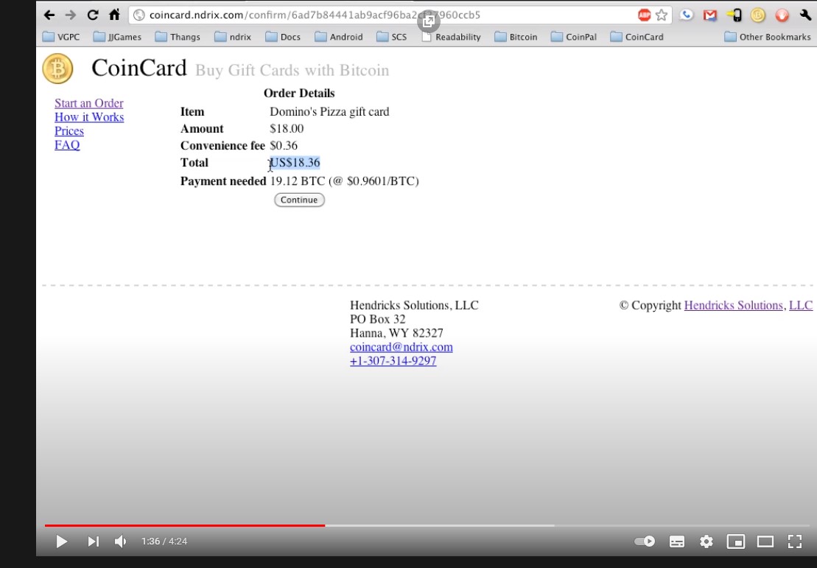Open the Docs bookmarks folder
The width and height of the screenshot is (817, 568).
(283, 37)
